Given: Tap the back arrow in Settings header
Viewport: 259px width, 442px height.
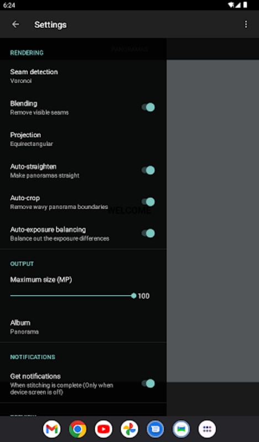Looking at the screenshot, I should tap(15, 24).
